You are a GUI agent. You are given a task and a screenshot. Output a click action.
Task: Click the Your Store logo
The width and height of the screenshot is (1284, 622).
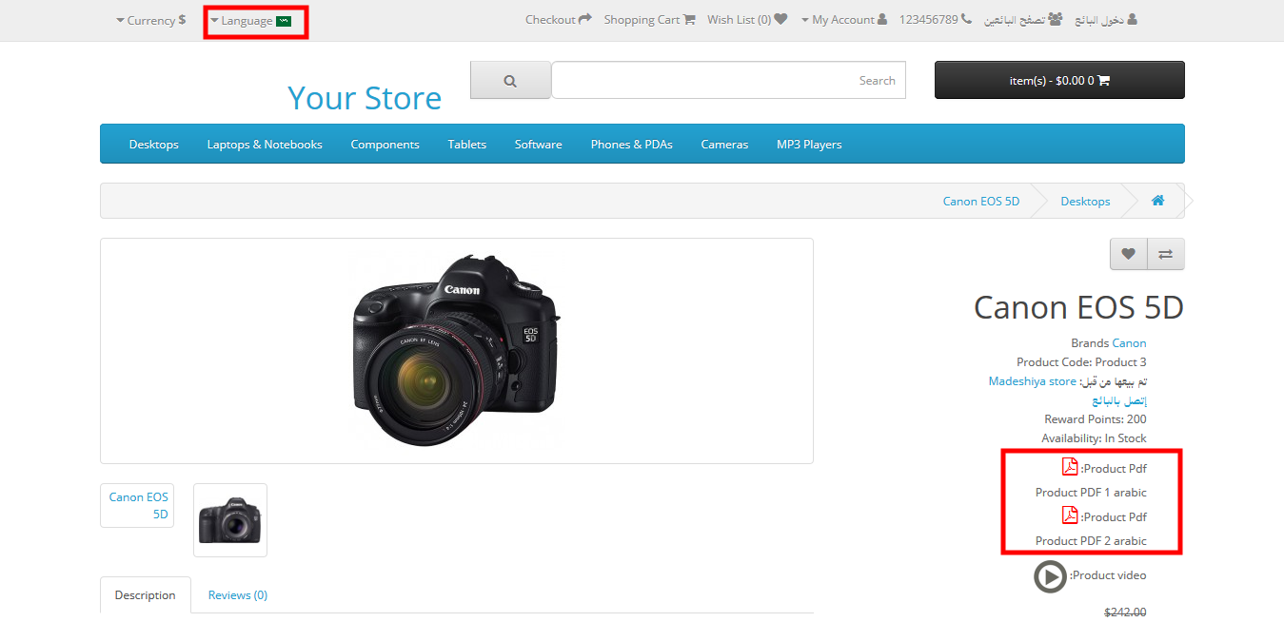365,98
